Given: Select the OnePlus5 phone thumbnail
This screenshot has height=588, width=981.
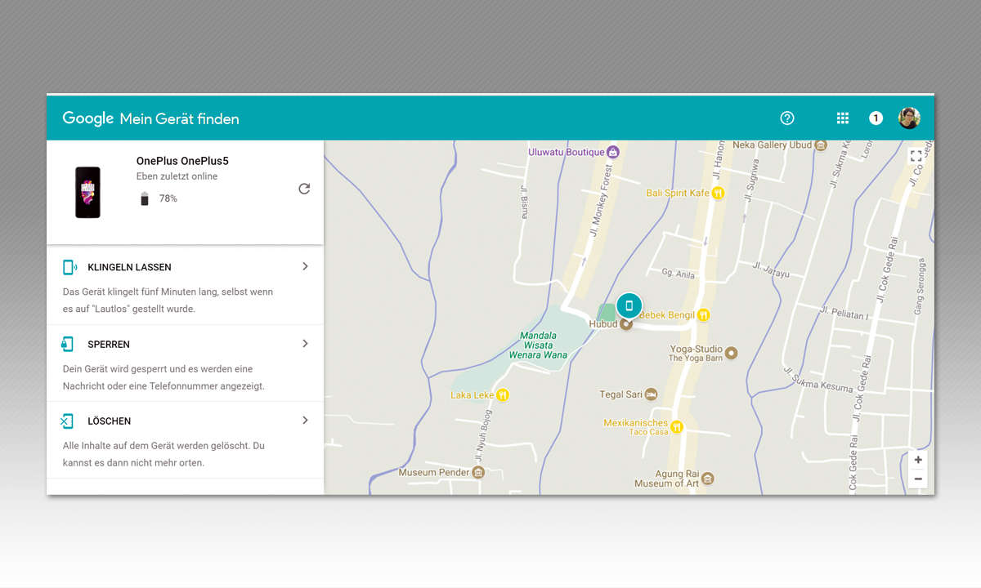Looking at the screenshot, I should [x=87, y=193].
